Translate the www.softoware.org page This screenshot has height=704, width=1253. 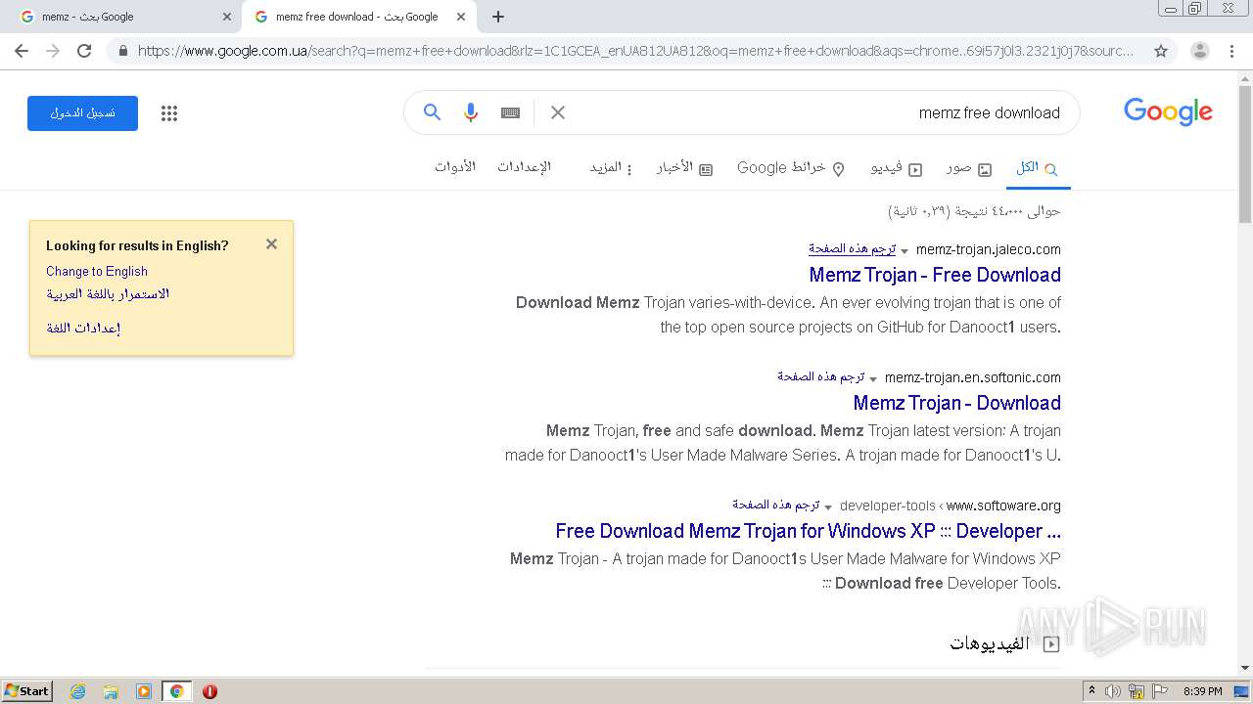775,506
